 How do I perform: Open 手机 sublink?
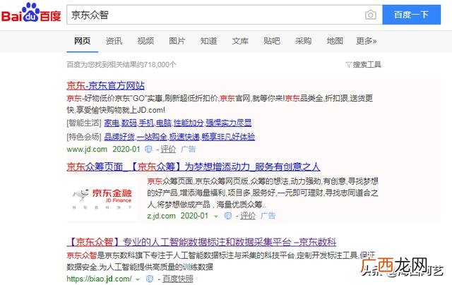(x=146, y=123)
